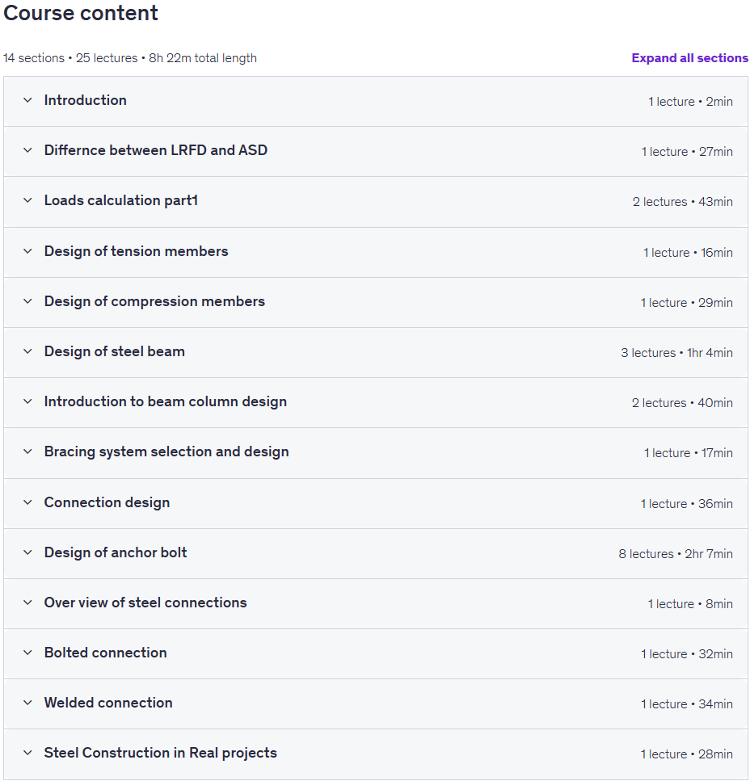Viewport: 750px width, 781px height.
Task: Select the "1 lecture • 34min" label
Action: pyautogui.click(x=687, y=703)
